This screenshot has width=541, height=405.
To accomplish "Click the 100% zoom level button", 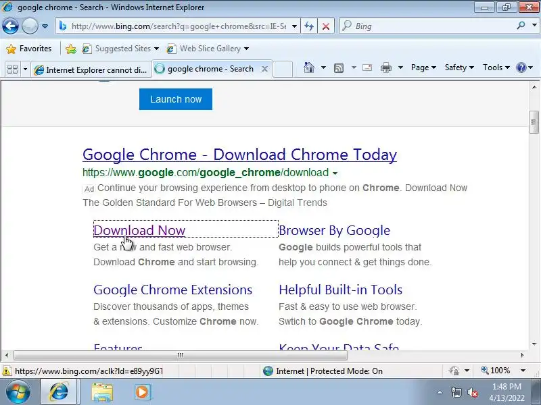I will 496,371.
